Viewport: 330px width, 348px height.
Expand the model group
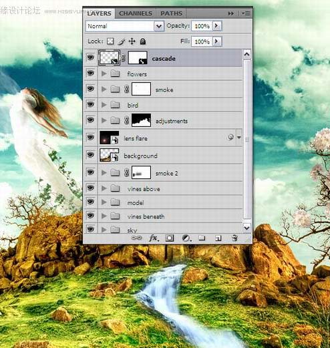104,202
